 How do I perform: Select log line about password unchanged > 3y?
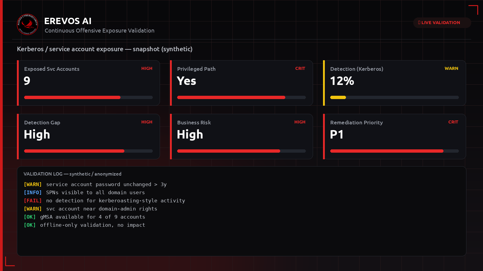point(95,184)
